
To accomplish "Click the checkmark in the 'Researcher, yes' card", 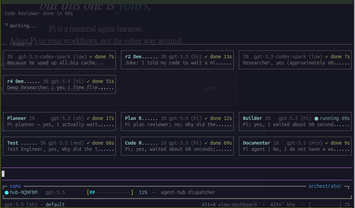I will coord(327,57).
